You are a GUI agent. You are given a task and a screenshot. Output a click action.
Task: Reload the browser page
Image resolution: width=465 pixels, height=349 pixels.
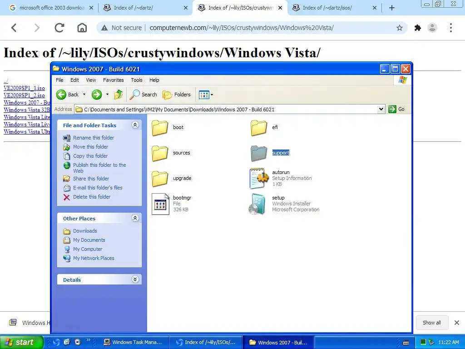[59, 28]
